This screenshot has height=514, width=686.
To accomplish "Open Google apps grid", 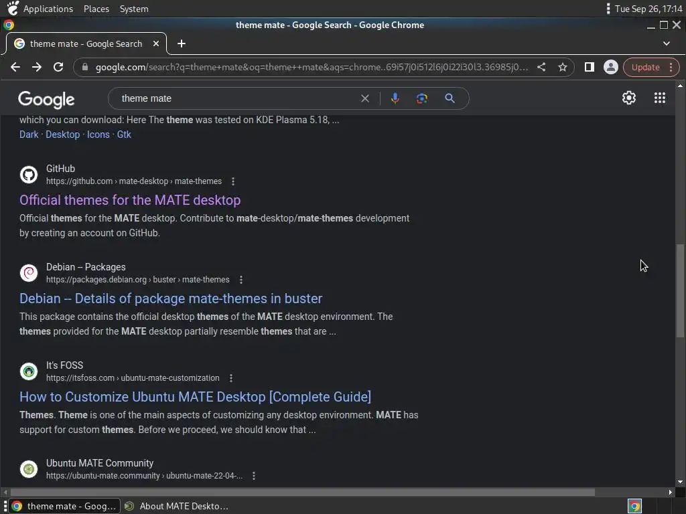I will coord(660,98).
